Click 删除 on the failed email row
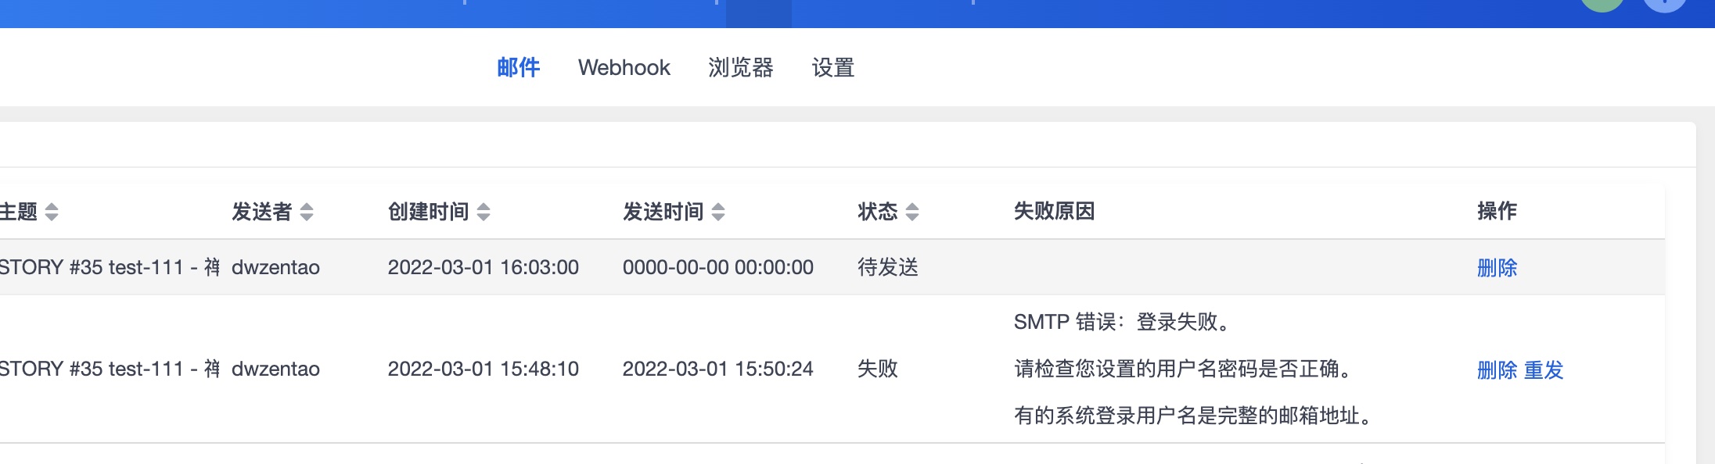Viewport: 1715px width, 464px height. coord(1497,369)
